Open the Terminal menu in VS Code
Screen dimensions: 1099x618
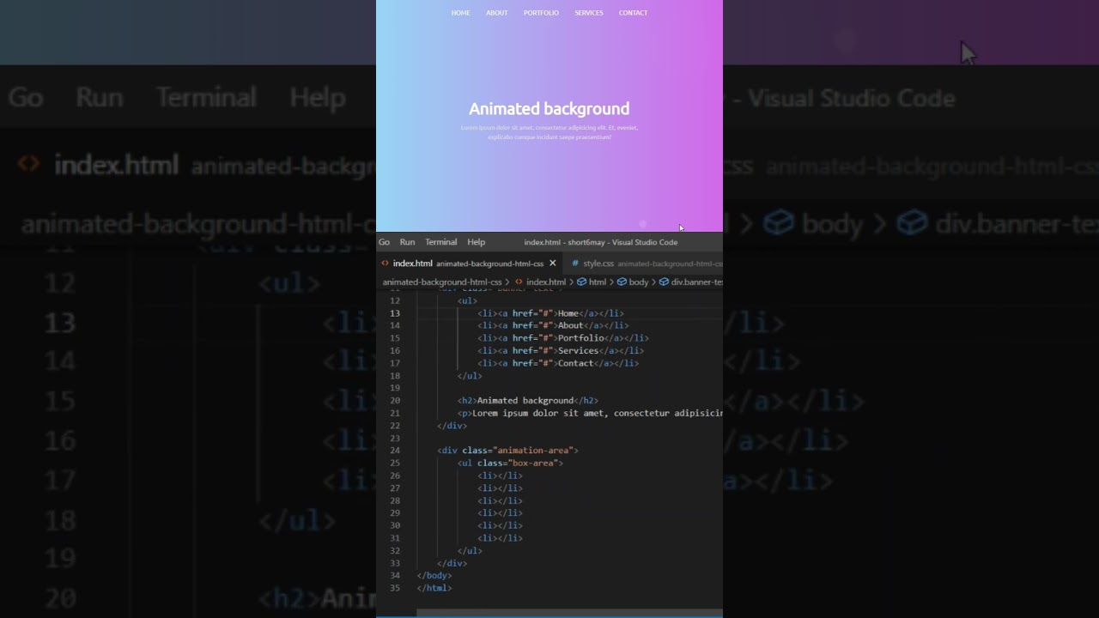[x=440, y=242]
